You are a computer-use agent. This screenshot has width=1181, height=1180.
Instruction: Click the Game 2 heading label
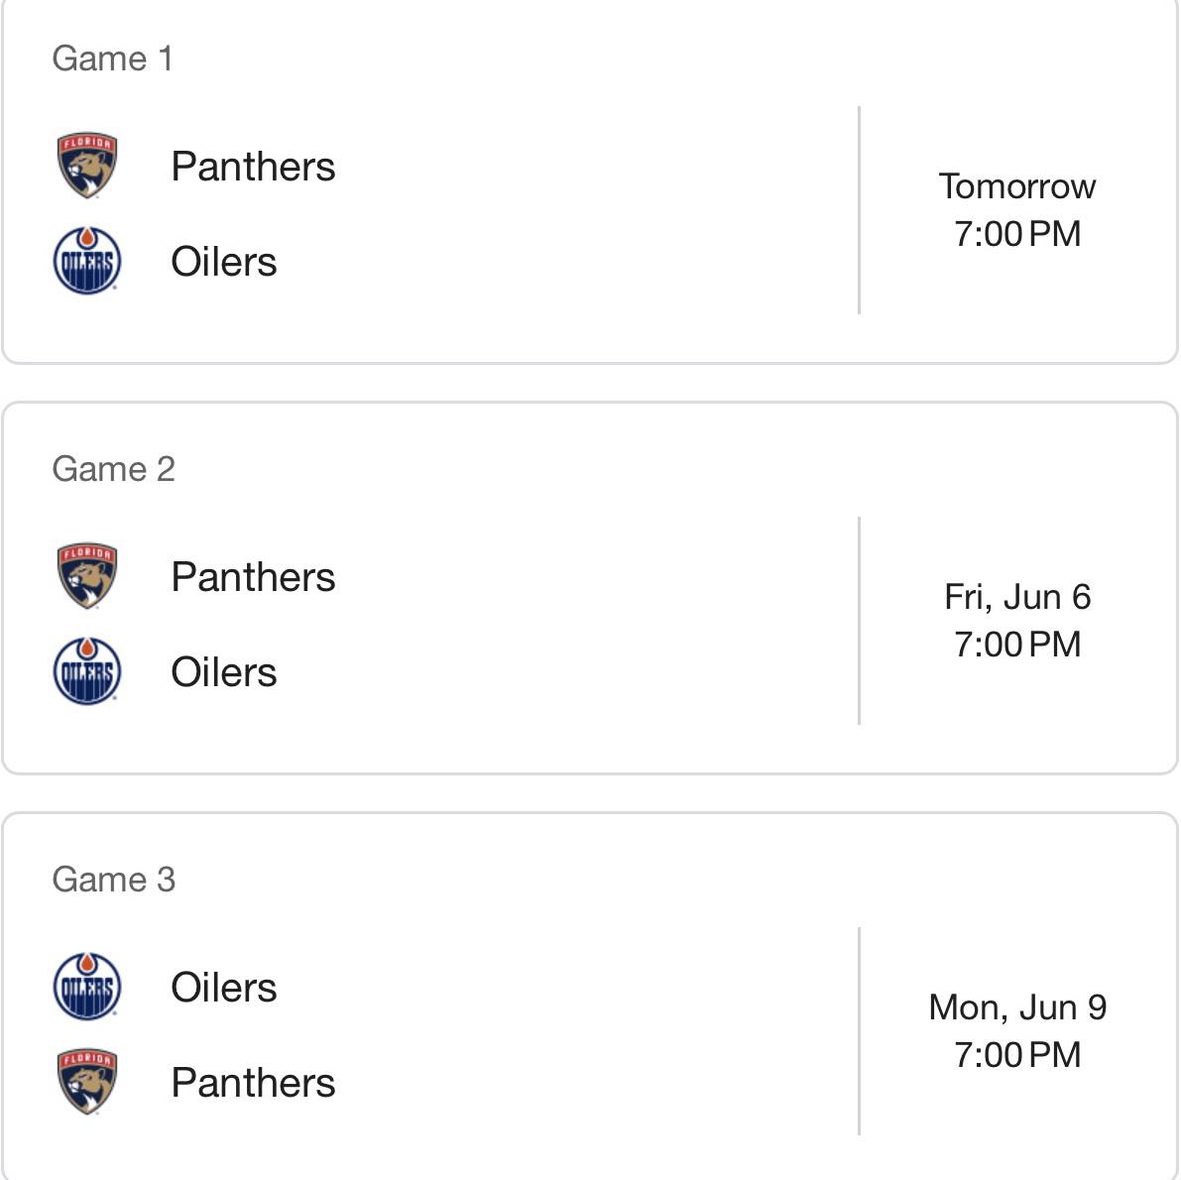click(x=114, y=469)
